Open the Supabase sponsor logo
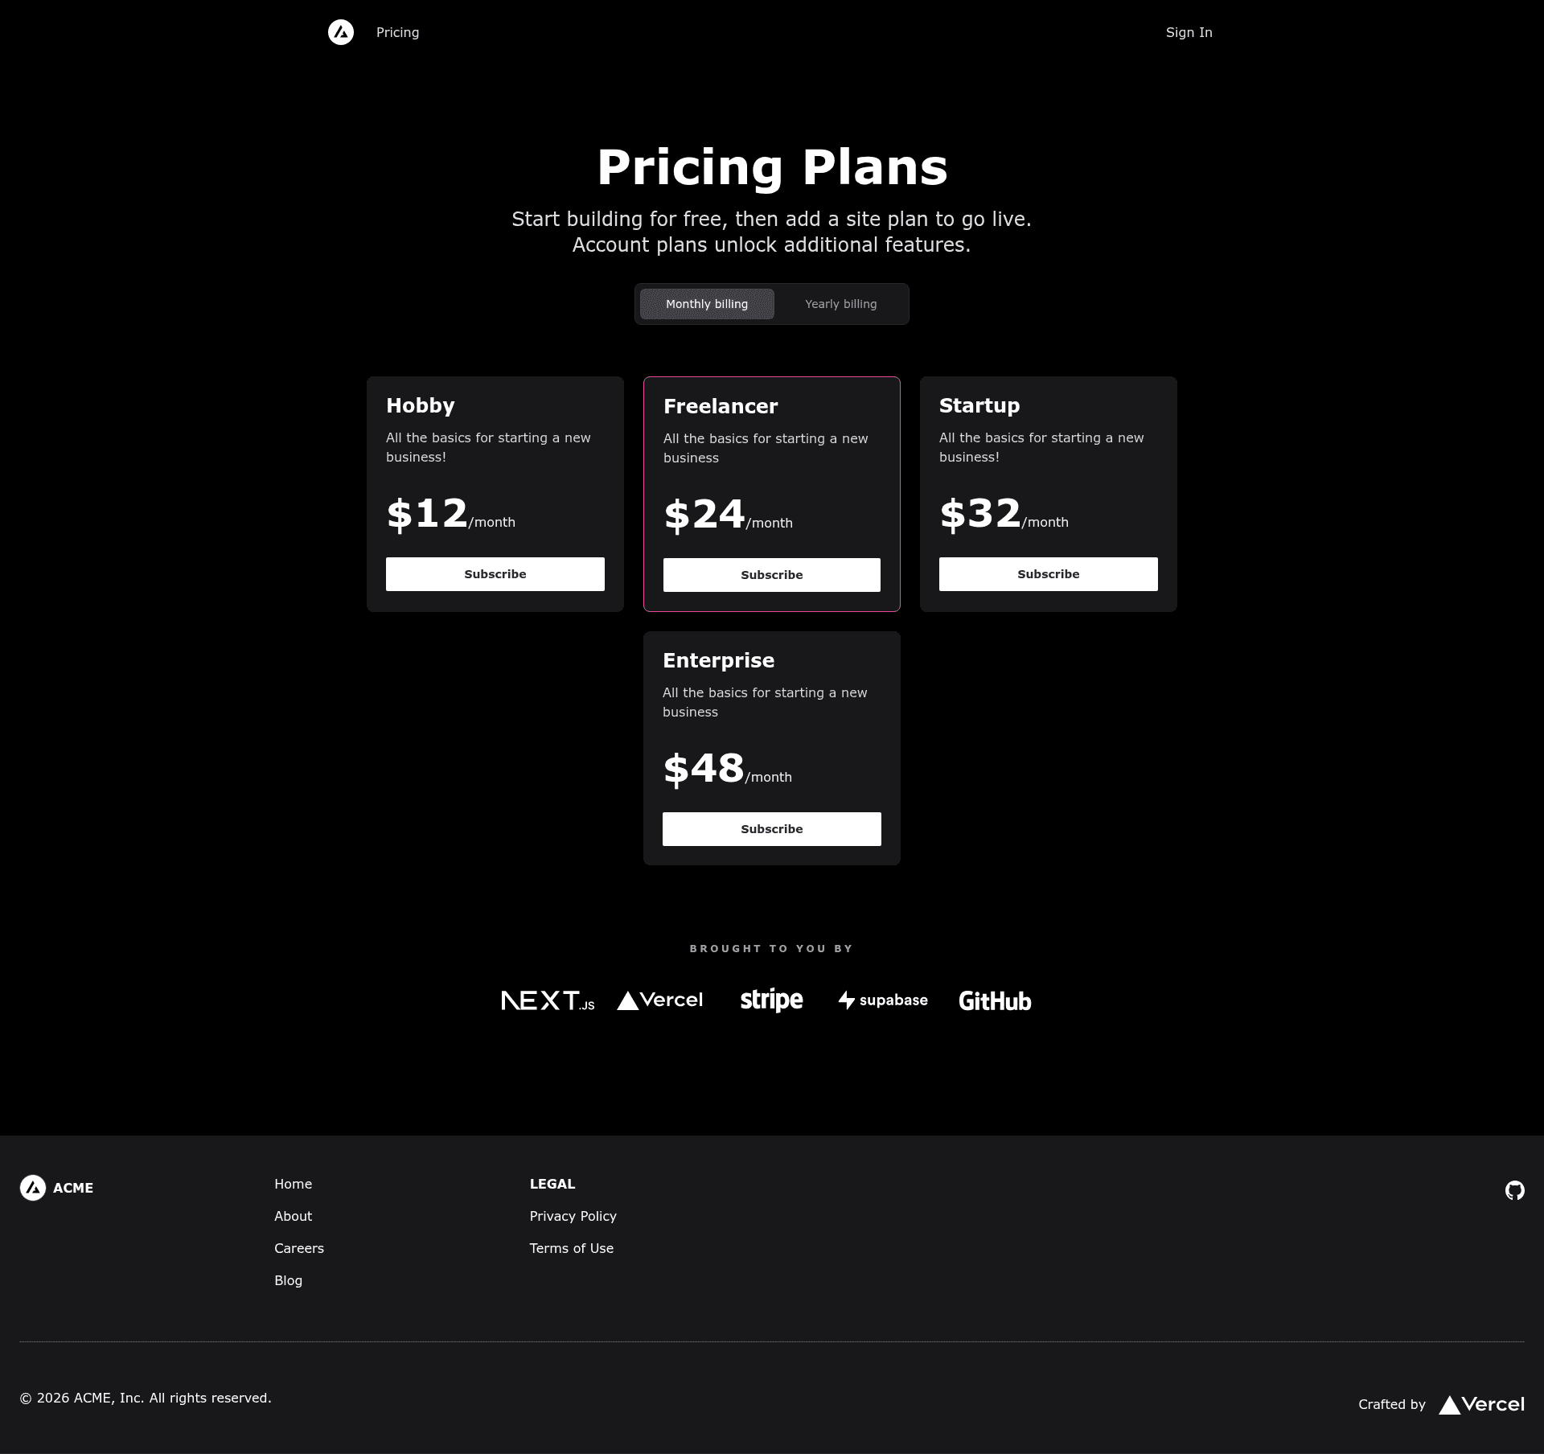1544x1454 pixels. [883, 1000]
